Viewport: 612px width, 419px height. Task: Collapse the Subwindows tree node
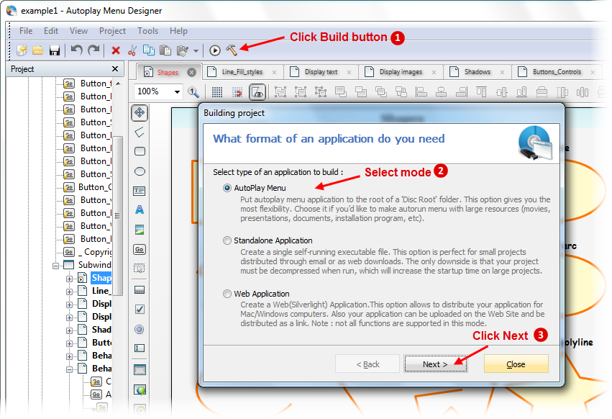point(56,266)
